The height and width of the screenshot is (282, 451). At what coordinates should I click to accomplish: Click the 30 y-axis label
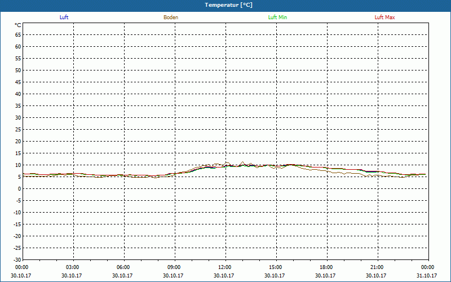18,118
